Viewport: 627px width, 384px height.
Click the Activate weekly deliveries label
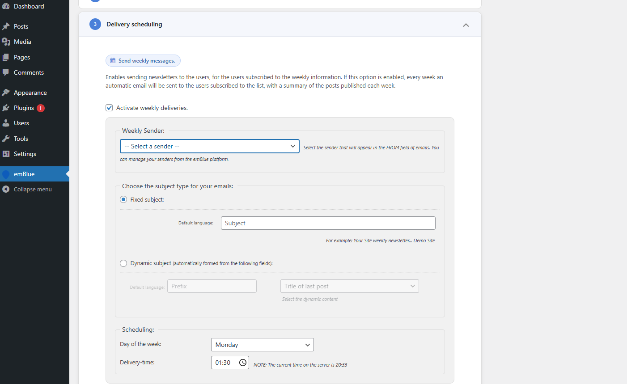click(152, 108)
